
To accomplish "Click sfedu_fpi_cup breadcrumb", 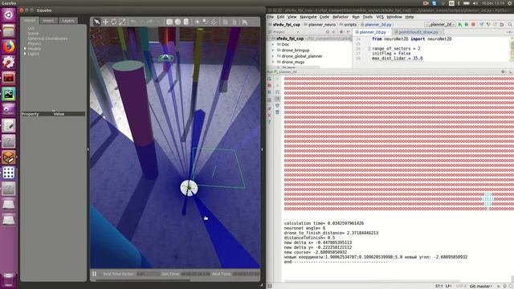I will [x=284, y=25].
